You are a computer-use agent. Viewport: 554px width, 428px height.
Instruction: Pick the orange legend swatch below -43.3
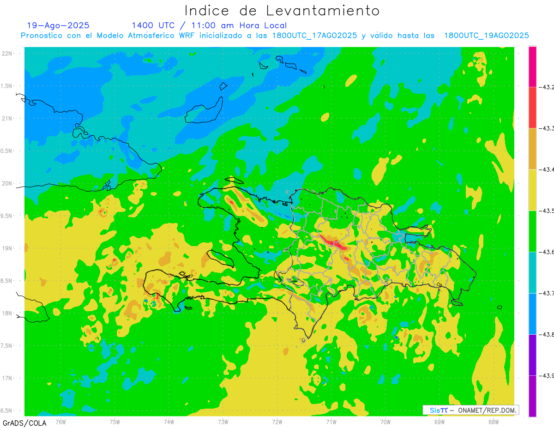(x=532, y=149)
